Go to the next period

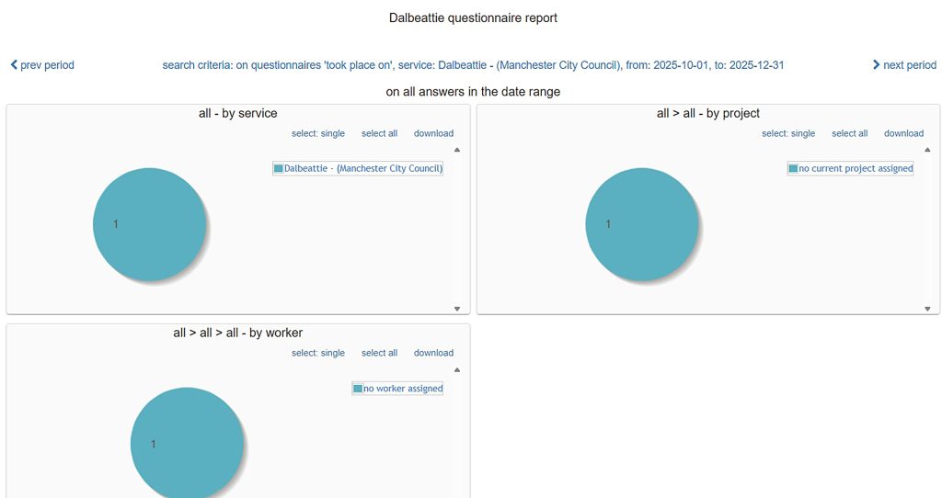(x=903, y=65)
